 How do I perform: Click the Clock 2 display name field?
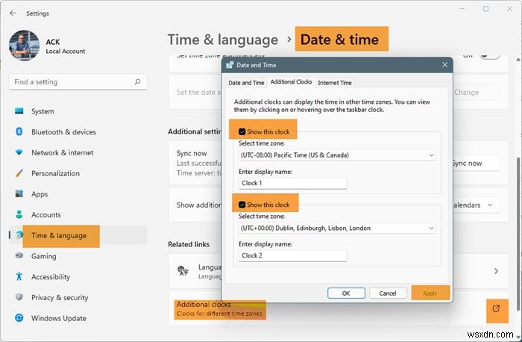(x=292, y=255)
